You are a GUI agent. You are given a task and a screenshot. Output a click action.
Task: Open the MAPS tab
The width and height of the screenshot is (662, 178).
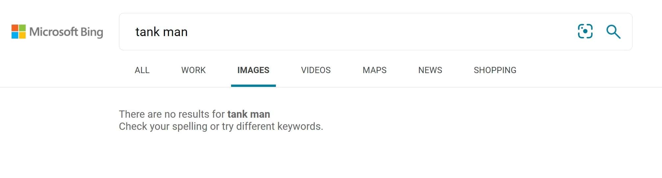pyautogui.click(x=374, y=70)
